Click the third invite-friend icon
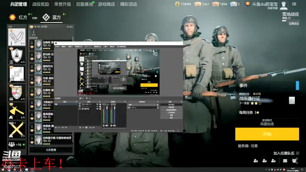 273,161
